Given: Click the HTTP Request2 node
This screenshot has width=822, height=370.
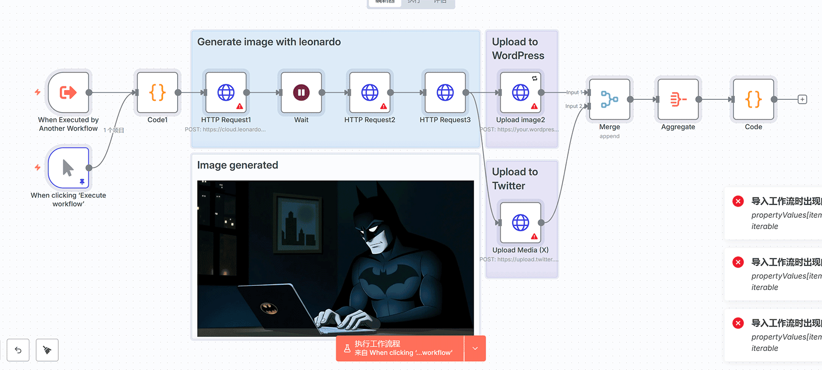Looking at the screenshot, I should [369, 92].
